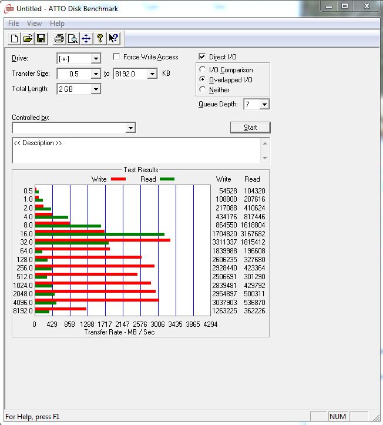The height and width of the screenshot is (425, 383).
Task: Select the Neither radio button
Action: (202, 89)
